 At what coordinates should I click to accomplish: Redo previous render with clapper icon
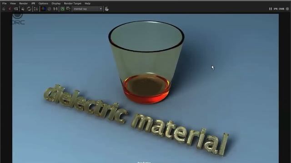[x=4, y=9]
